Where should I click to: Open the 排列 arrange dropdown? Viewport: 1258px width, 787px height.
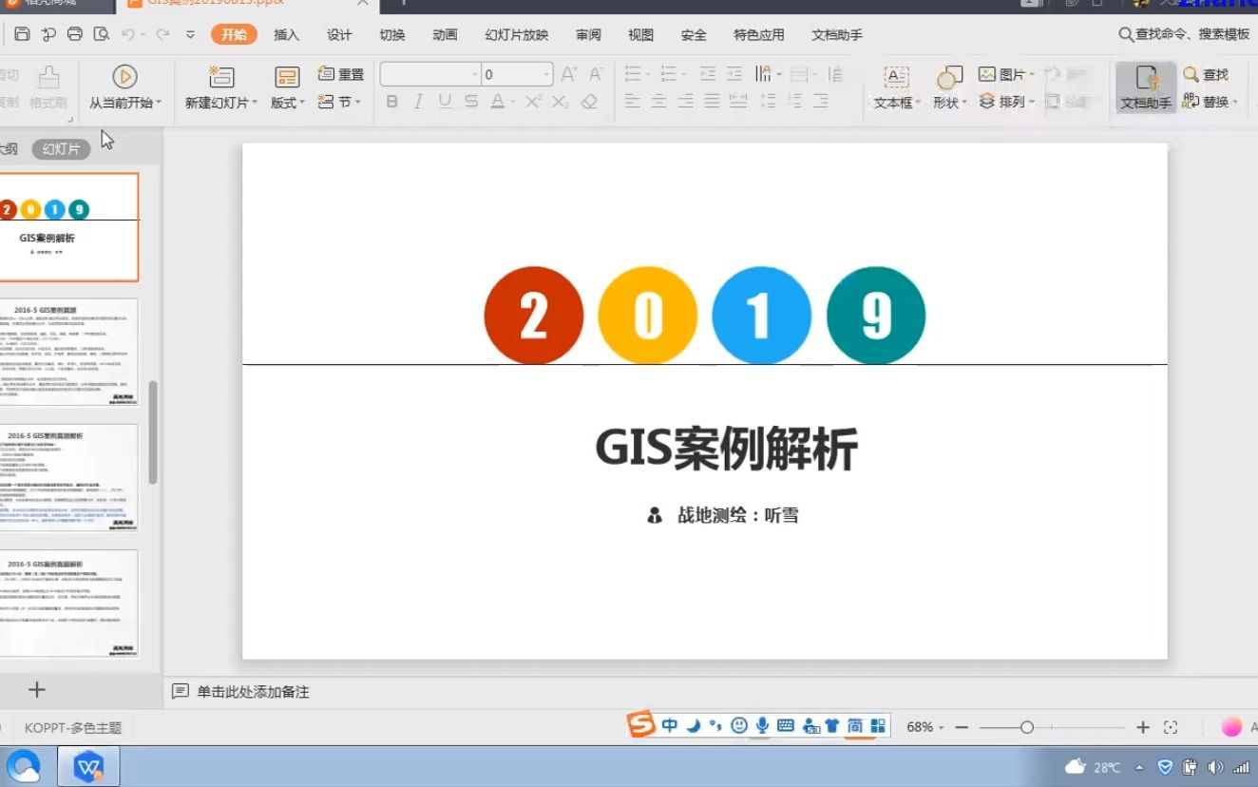pos(1006,102)
